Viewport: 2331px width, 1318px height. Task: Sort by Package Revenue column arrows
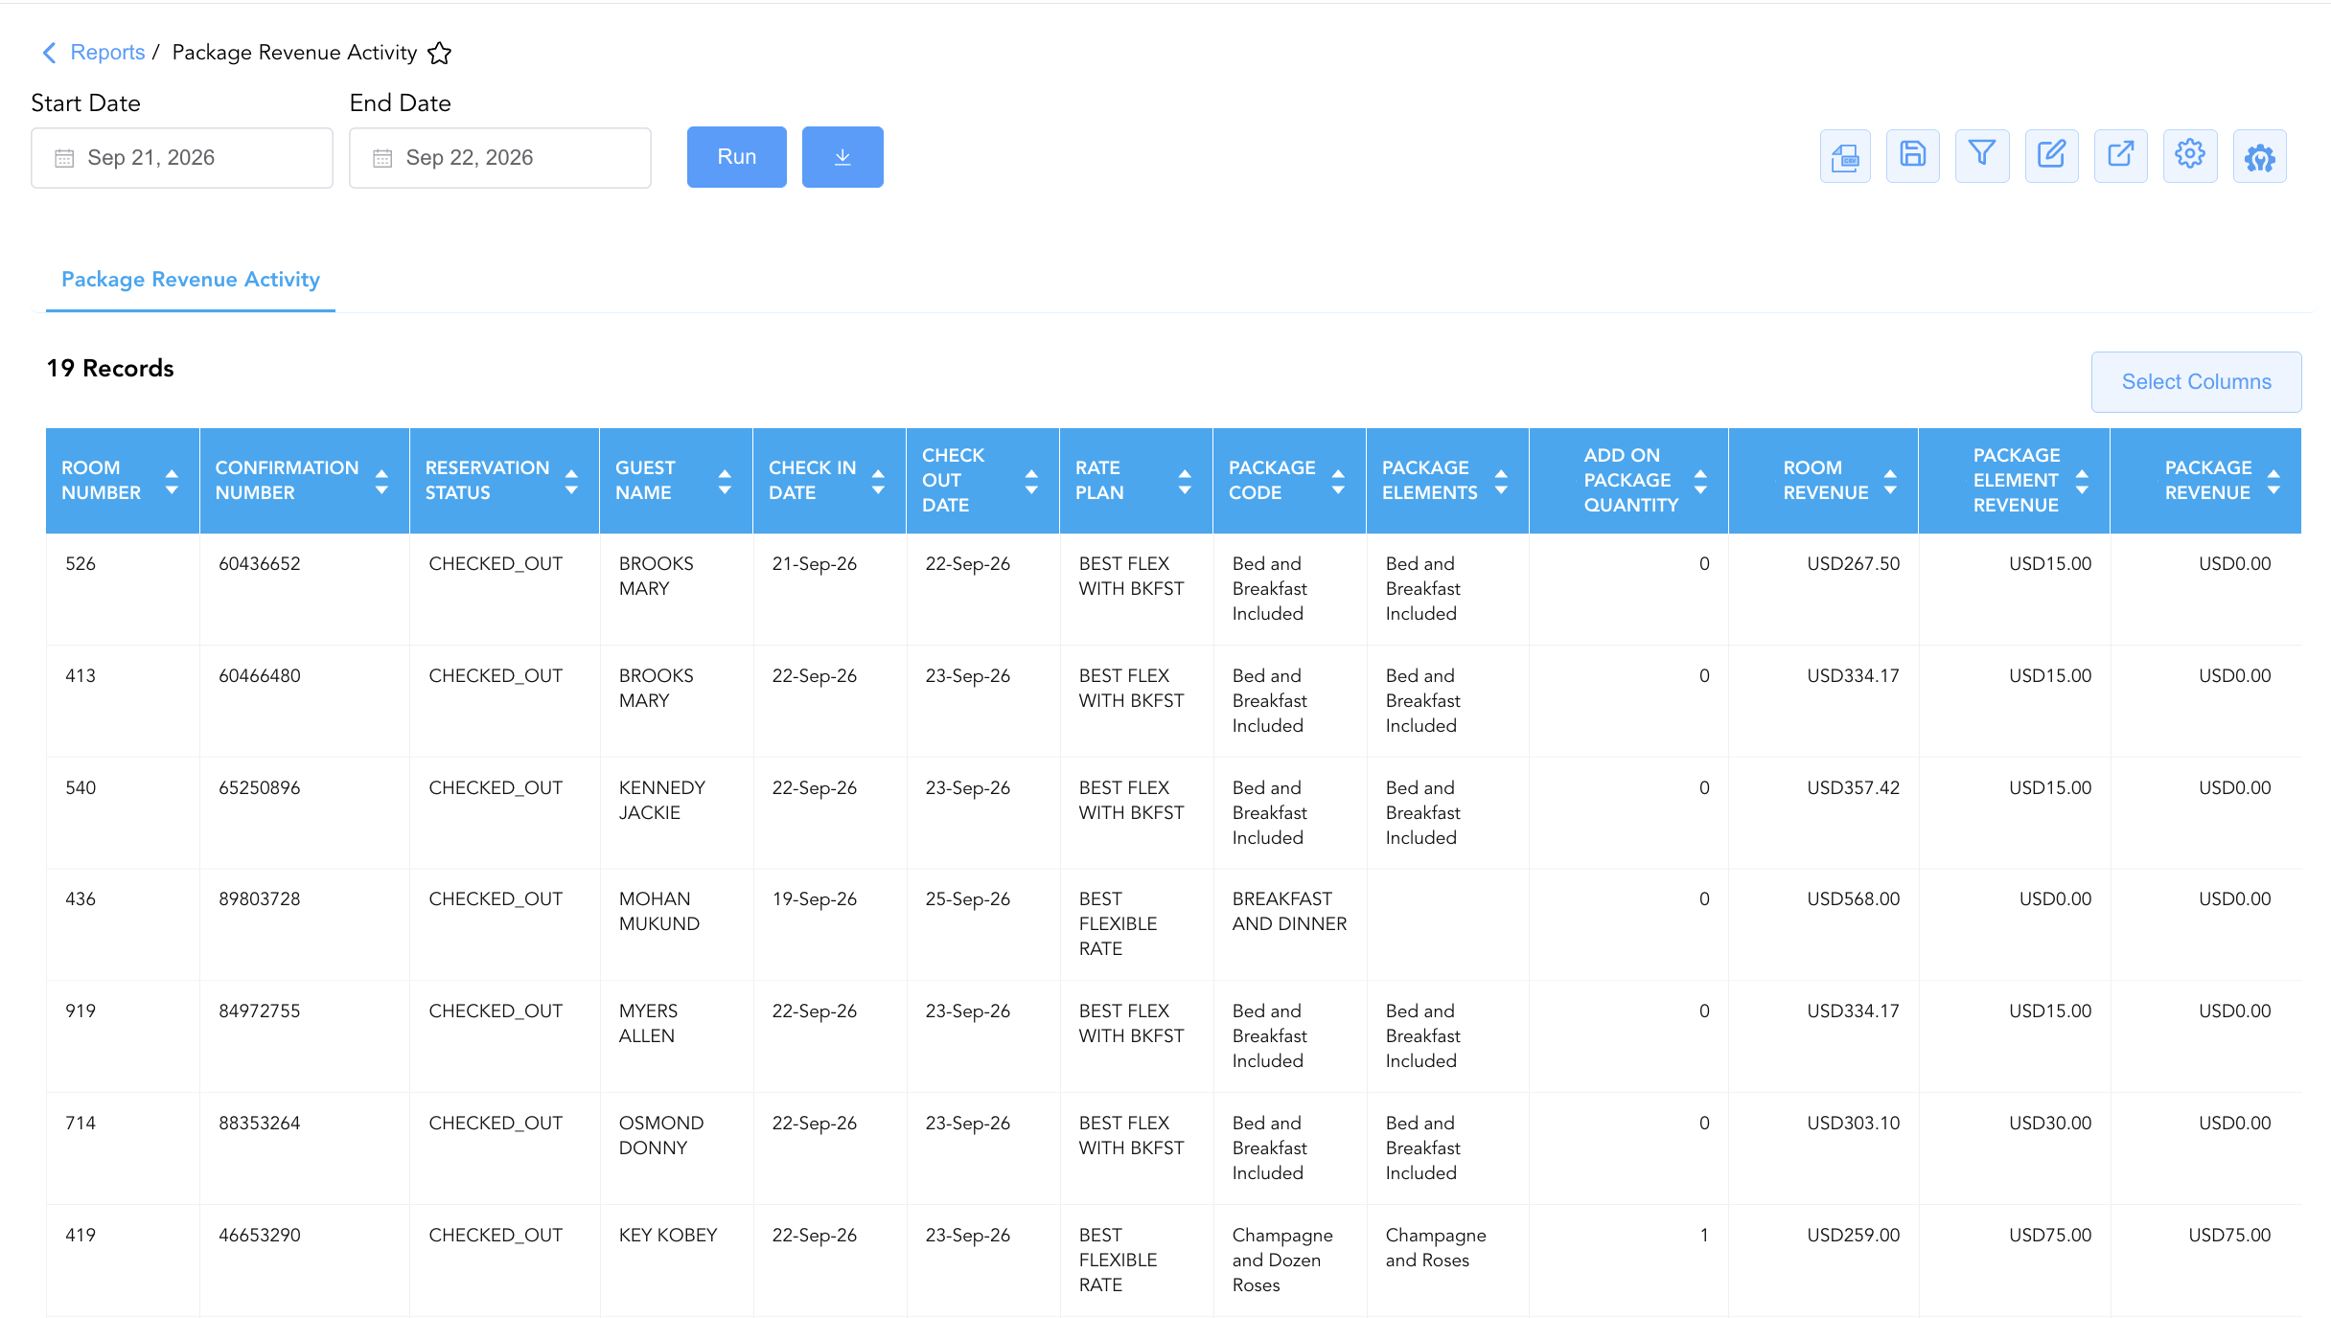point(2273,481)
